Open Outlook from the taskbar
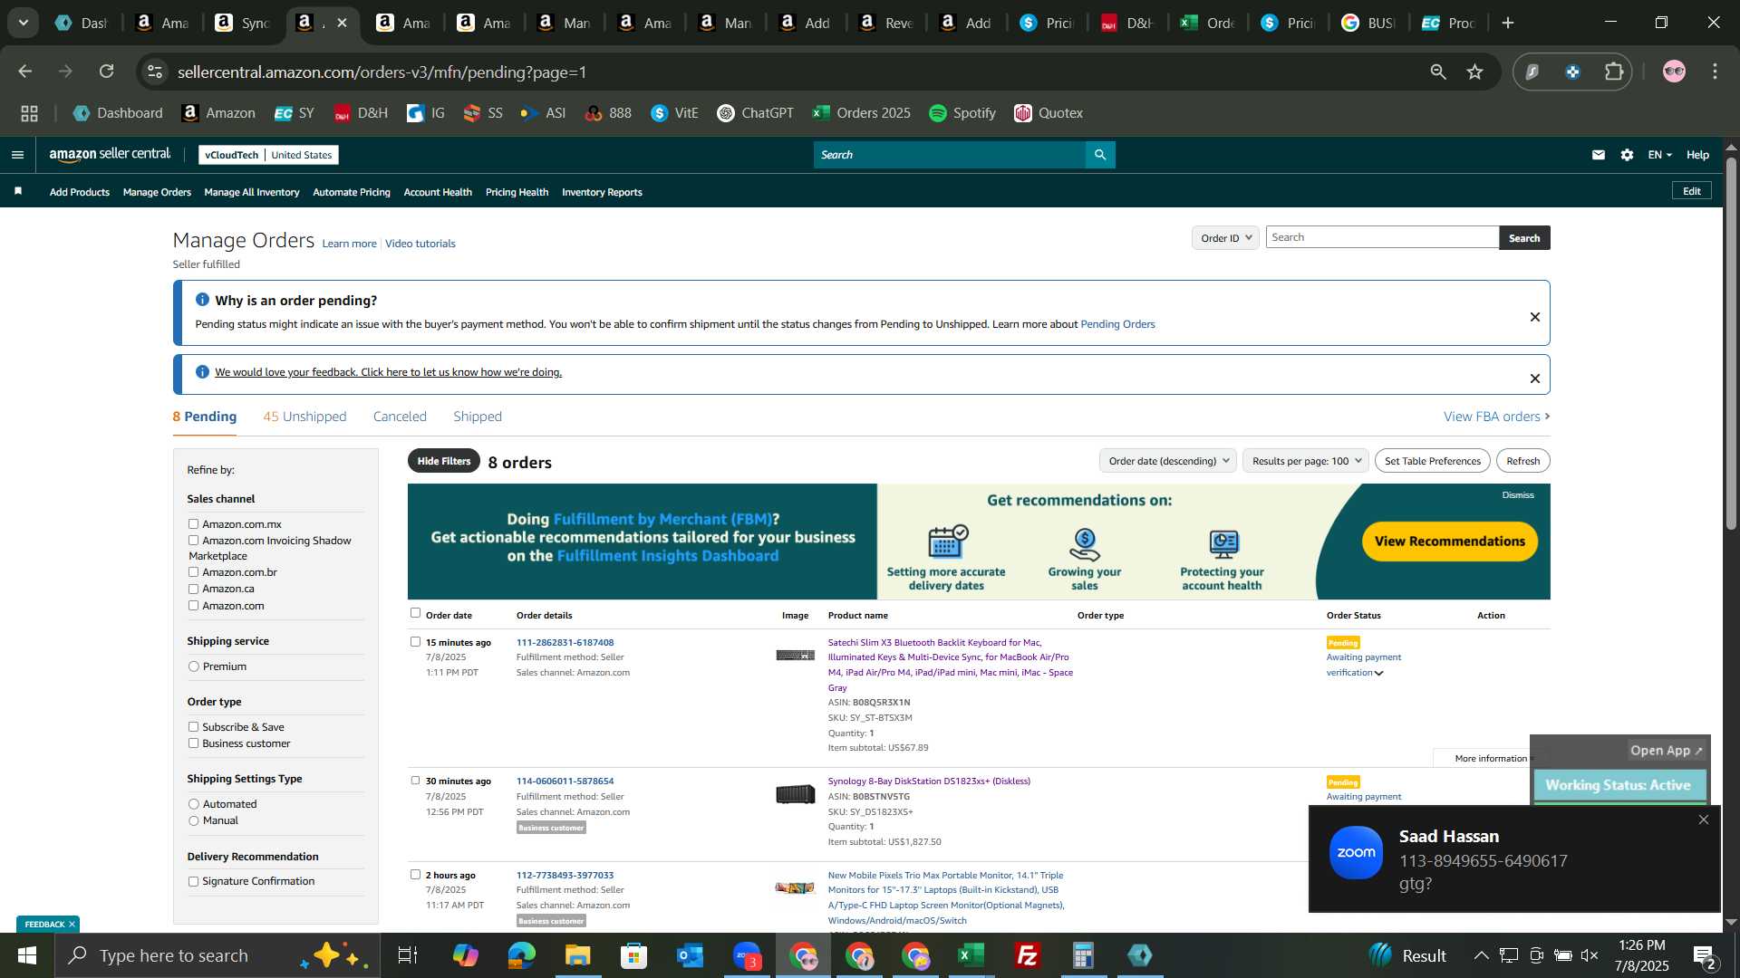This screenshot has height=978, width=1740. point(690,955)
